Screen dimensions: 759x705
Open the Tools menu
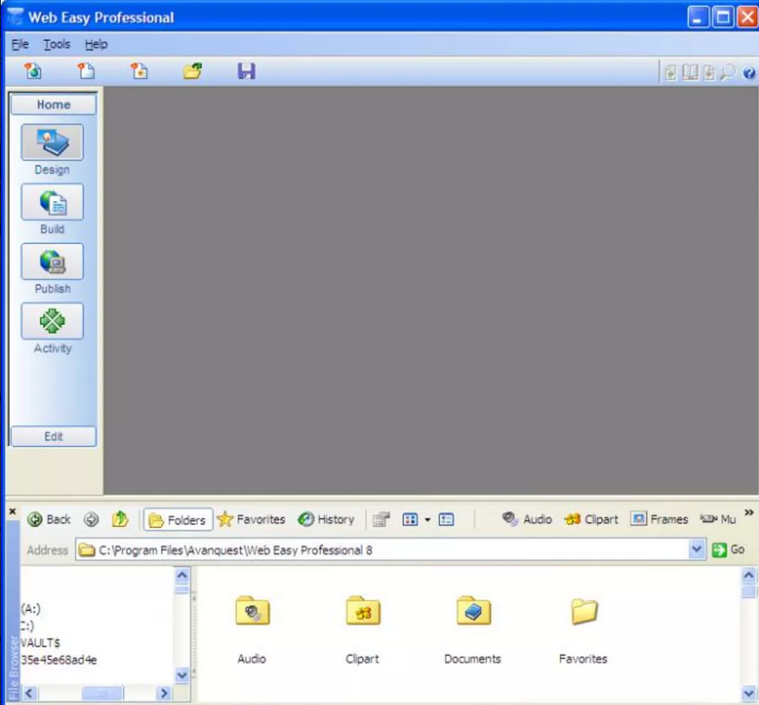click(57, 44)
